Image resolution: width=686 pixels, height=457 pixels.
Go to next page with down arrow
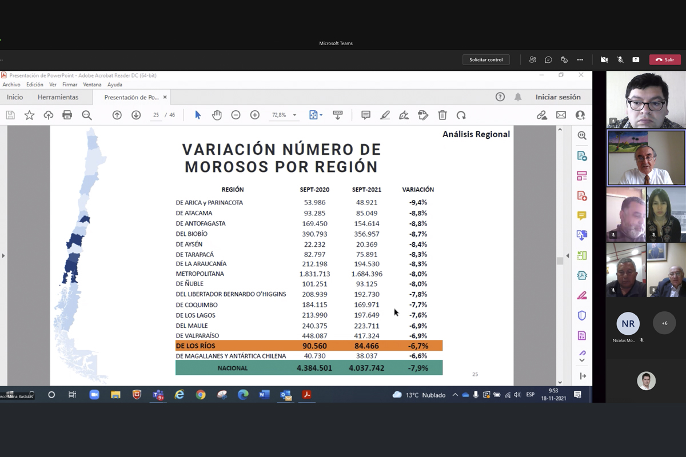136,115
